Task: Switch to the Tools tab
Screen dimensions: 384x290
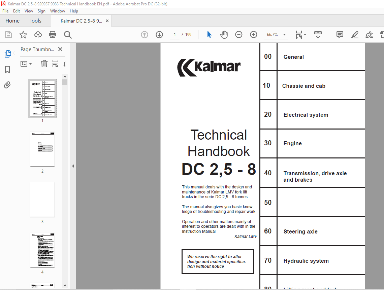Action: click(x=35, y=21)
